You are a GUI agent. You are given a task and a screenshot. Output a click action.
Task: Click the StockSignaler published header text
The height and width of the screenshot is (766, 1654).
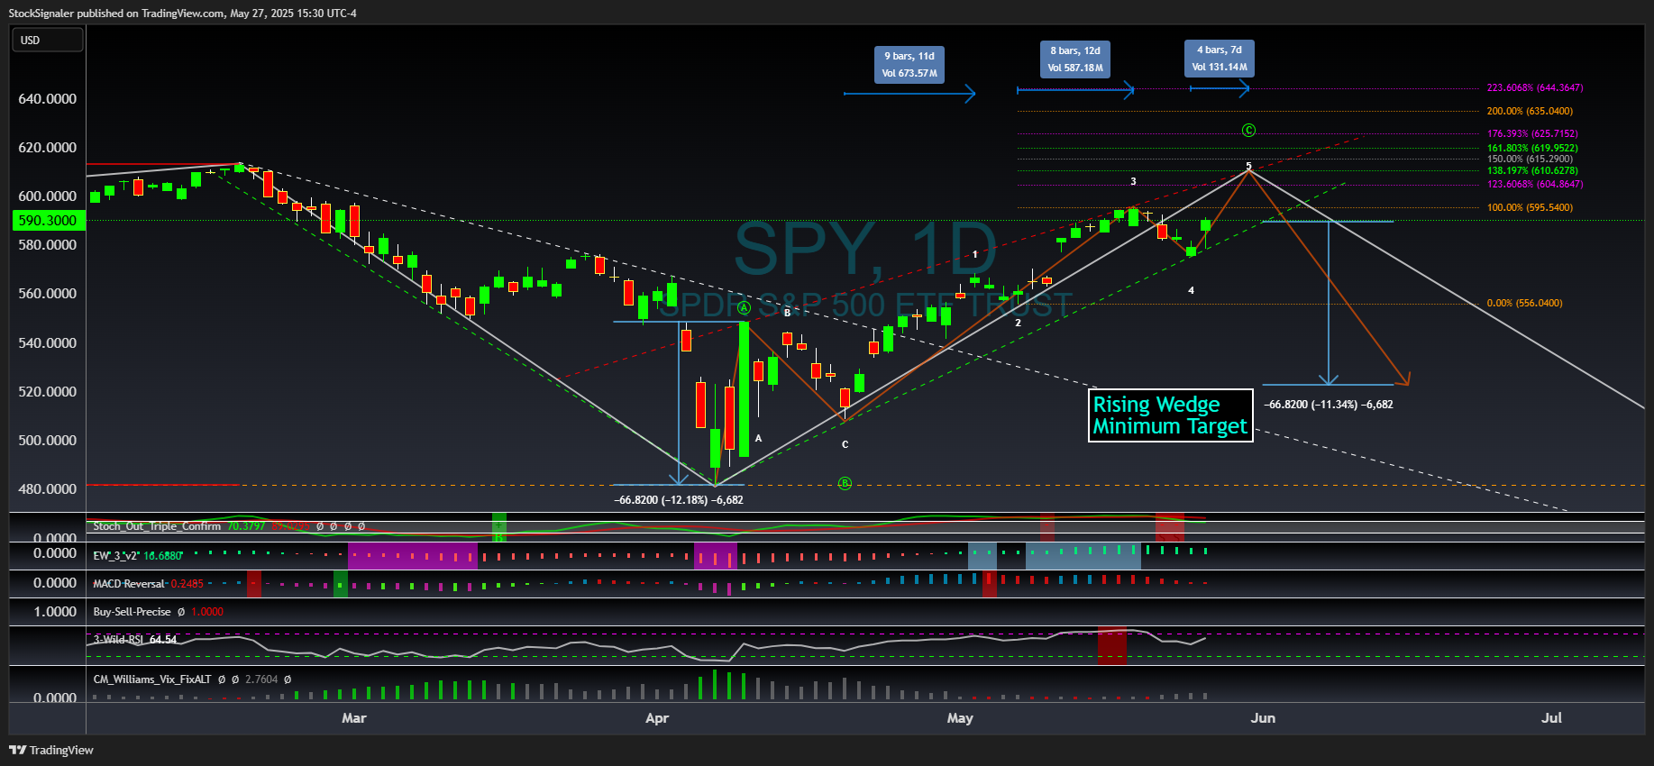click(182, 13)
